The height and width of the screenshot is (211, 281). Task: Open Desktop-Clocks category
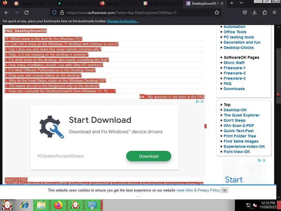tap(239, 48)
